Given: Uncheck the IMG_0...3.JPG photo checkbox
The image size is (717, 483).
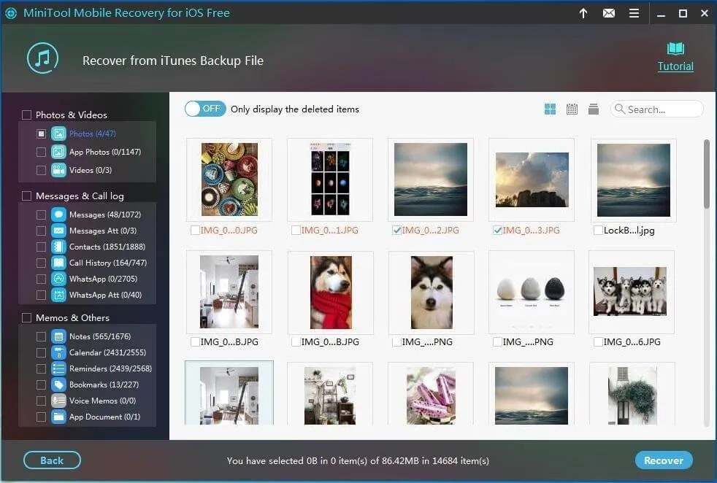Looking at the screenshot, I should tap(497, 231).
